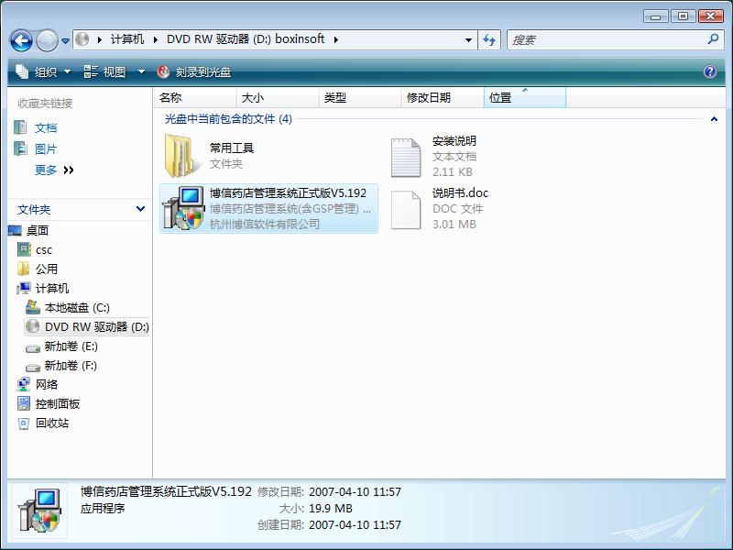The height and width of the screenshot is (550, 733).
Task: Collapse the 光盘中当前包含的文件 group
Action: pyautogui.click(x=713, y=119)
